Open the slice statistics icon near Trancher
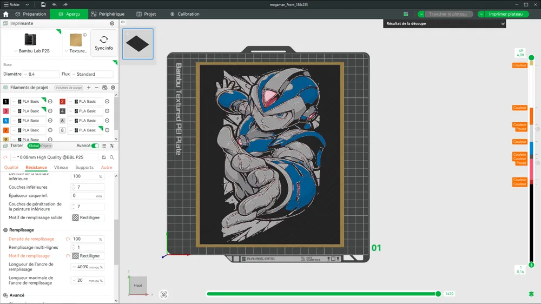Screen dimensions: 541x304 [x=406, y=14]
